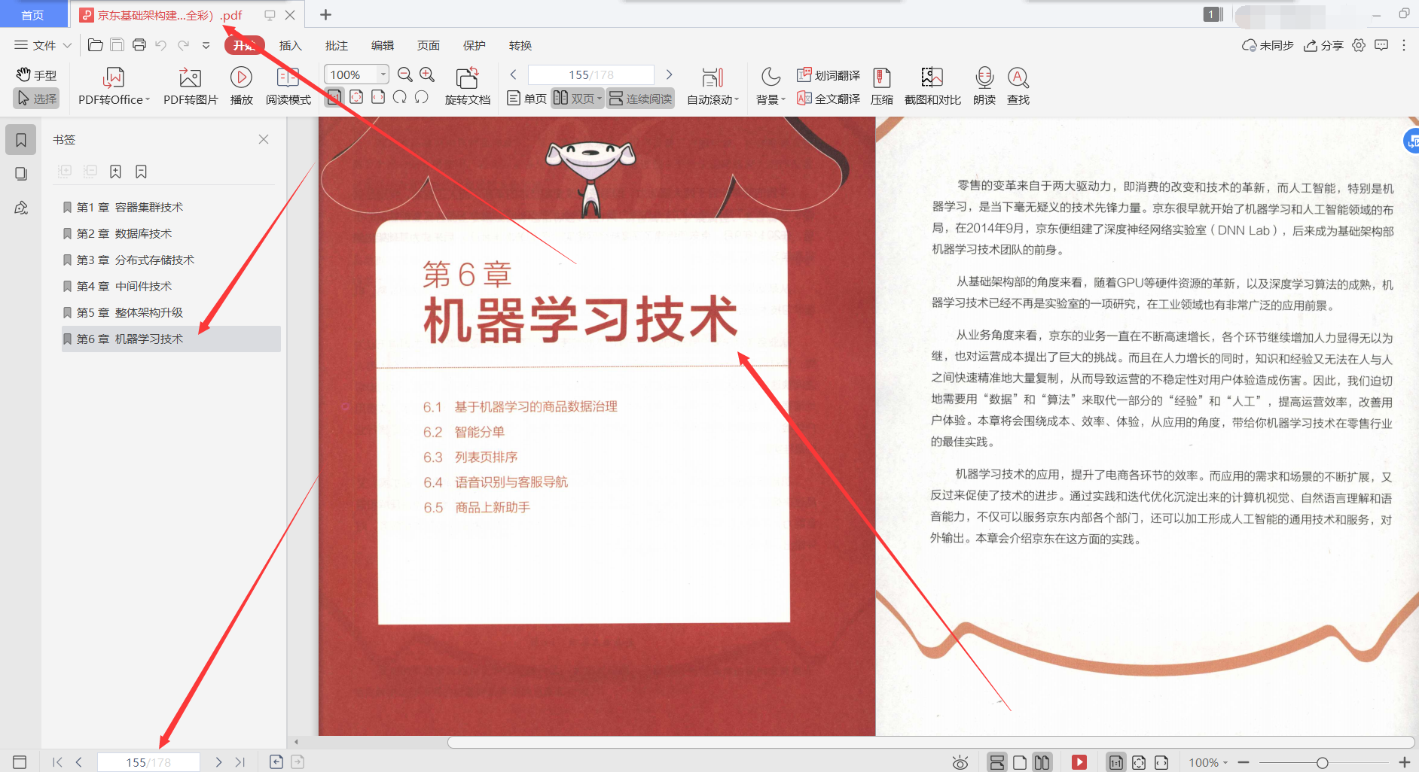The width and height of the screenshot is (1419, 772).
Task: Open full text translation (全文翻译)
Action: tap(829, 99)
